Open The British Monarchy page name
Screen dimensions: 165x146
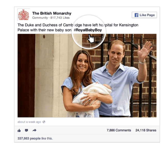[x=52, y=13]
